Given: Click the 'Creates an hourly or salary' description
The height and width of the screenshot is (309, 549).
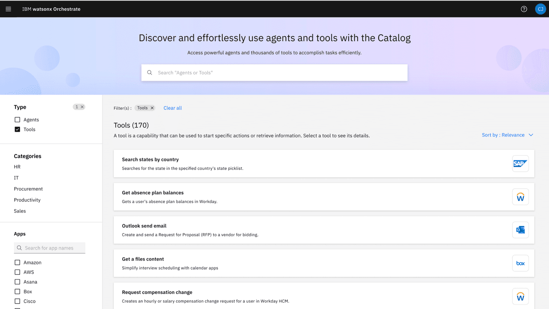Looking at the screenshot, I should (205, 301).
